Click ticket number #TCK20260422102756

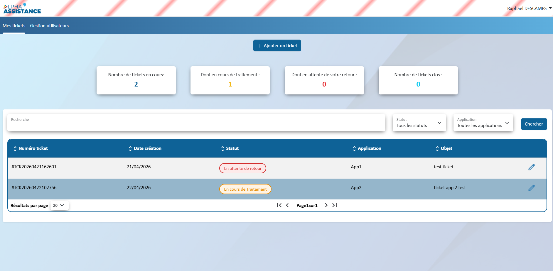coord(34,188)
